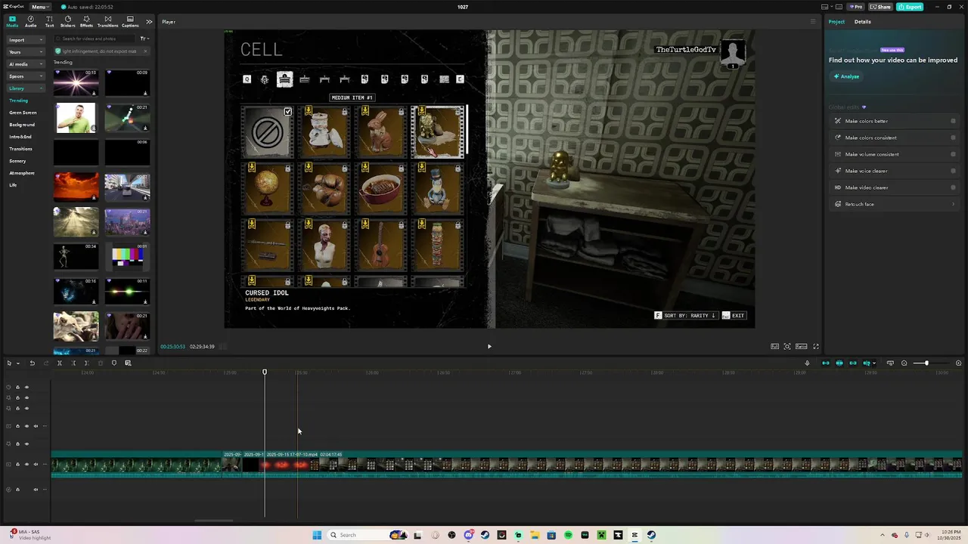Image resolution: width=968 pixels, height=544 pixels.
Task: Toggle Make volume consistent switch
Action: (953, 154)
